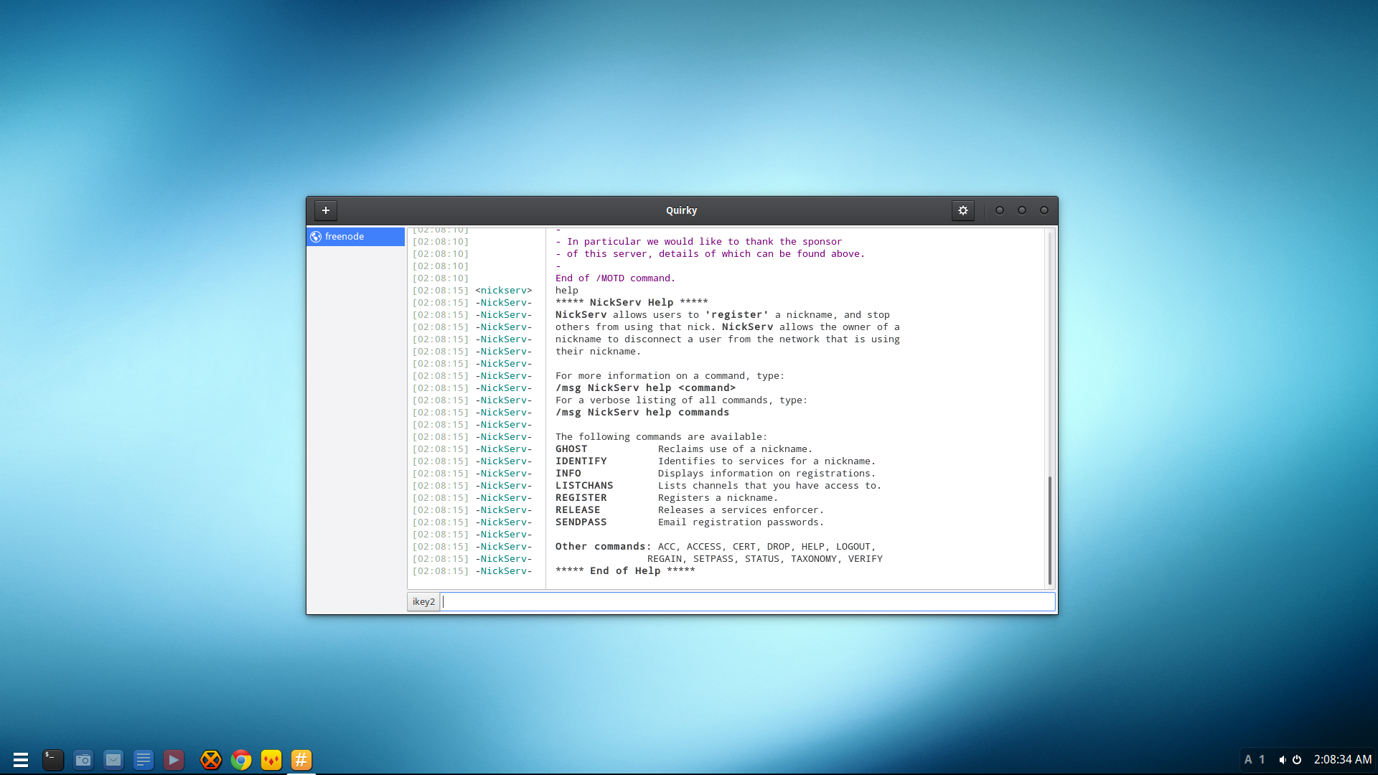Click the 'End of /MOTD command.' line
The width and height of the screenshot is (1378, 775).
[x=615, y=278]
